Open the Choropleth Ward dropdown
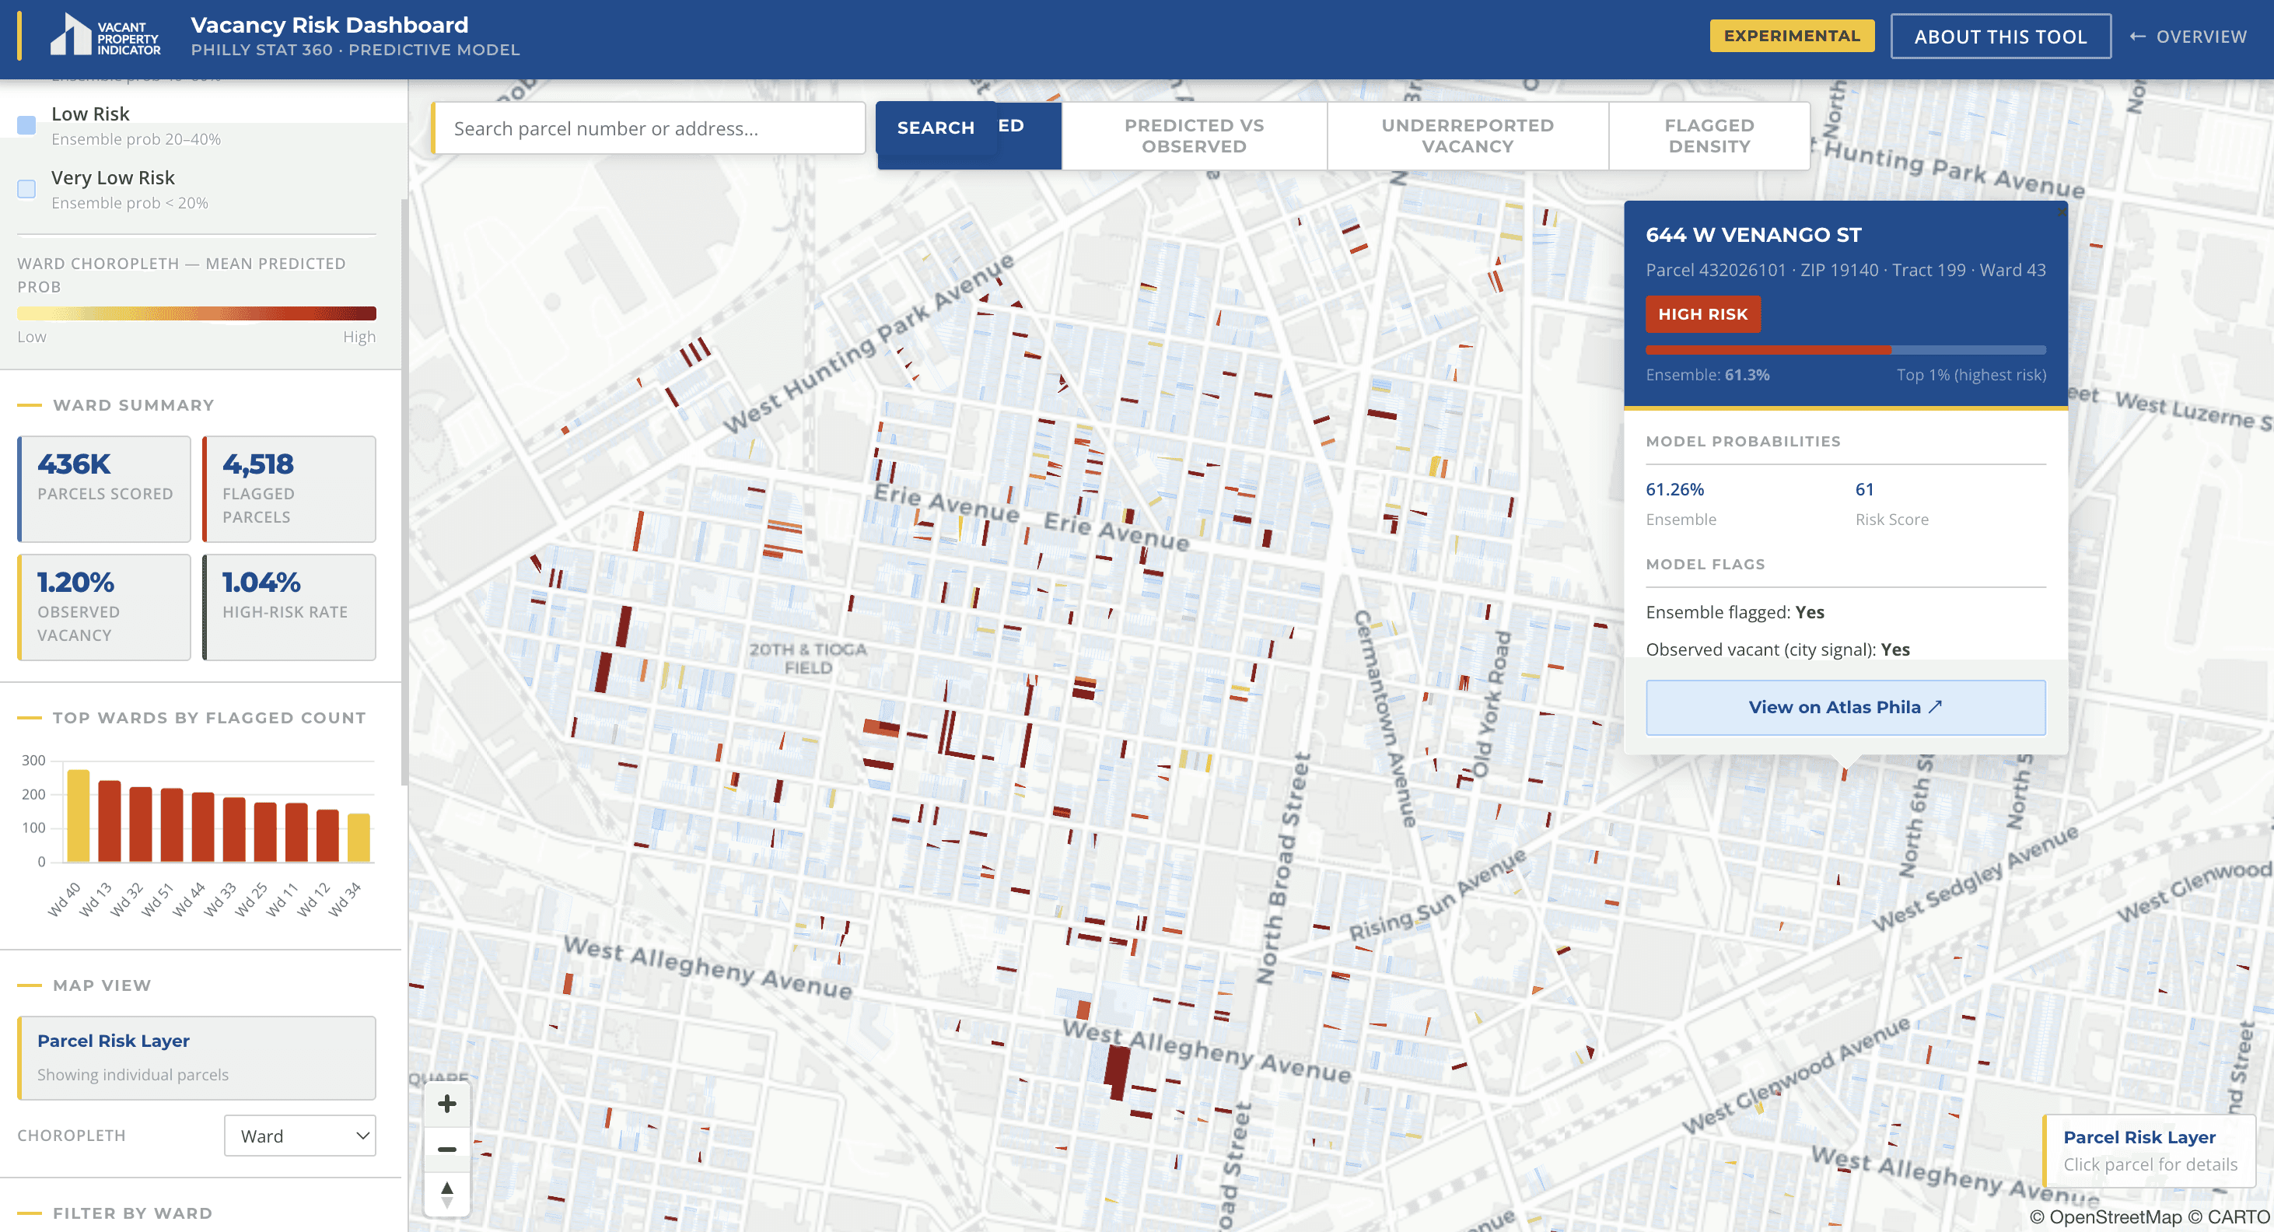This screenshot has height=1232, width=2274. (300, 1136)
